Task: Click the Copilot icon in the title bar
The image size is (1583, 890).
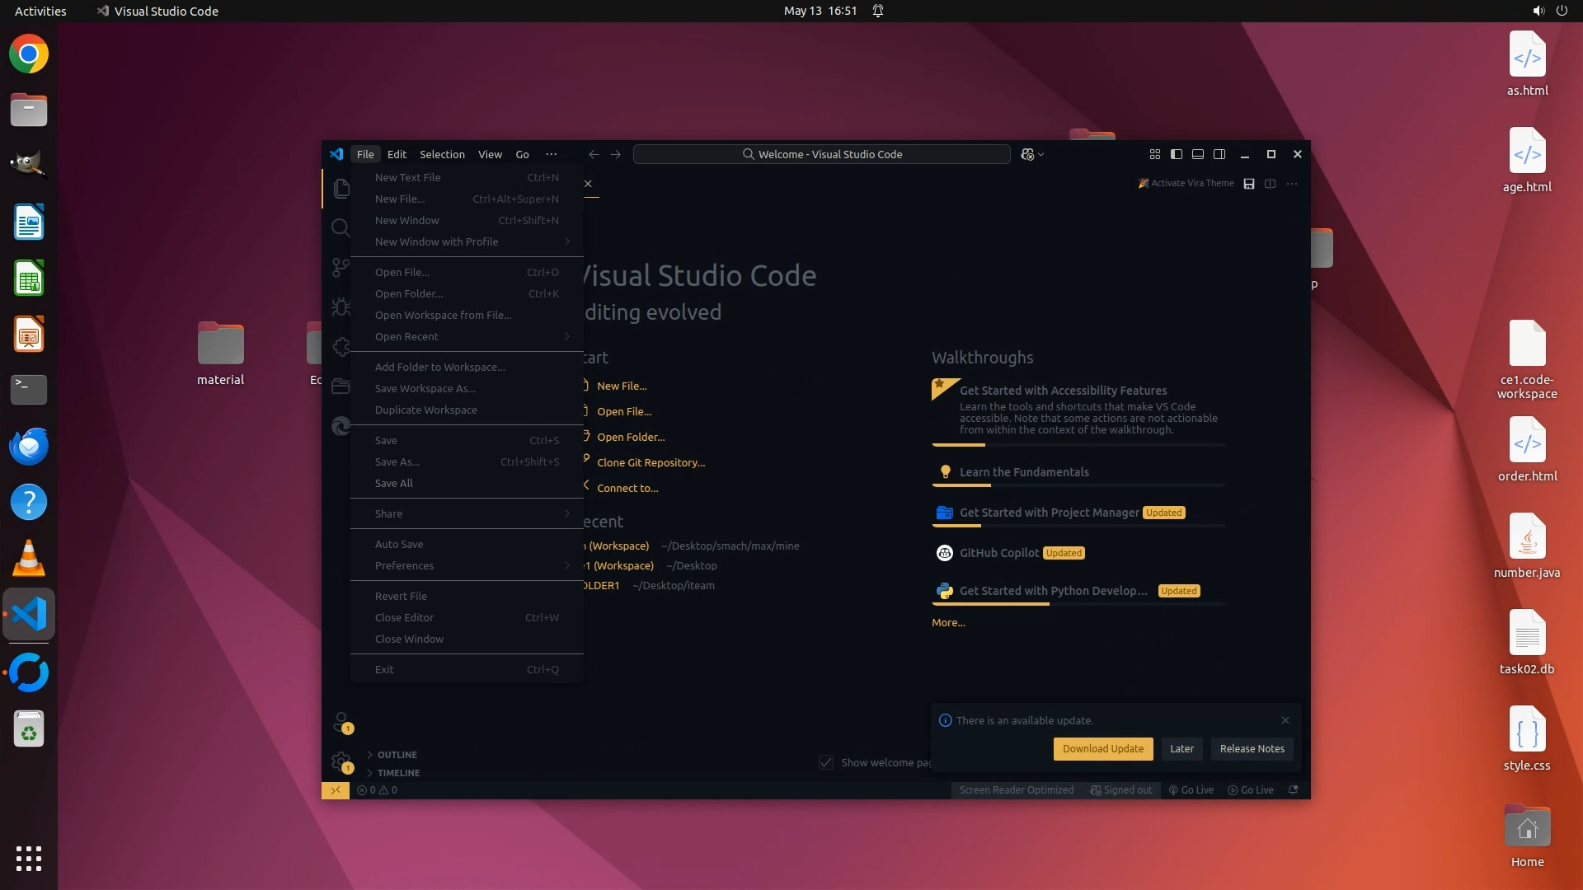Action: point(1027,154)
